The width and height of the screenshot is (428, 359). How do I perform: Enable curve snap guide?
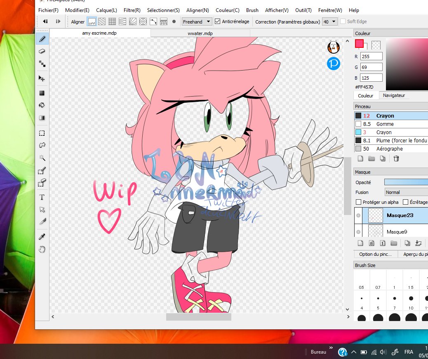coord(153,21)
